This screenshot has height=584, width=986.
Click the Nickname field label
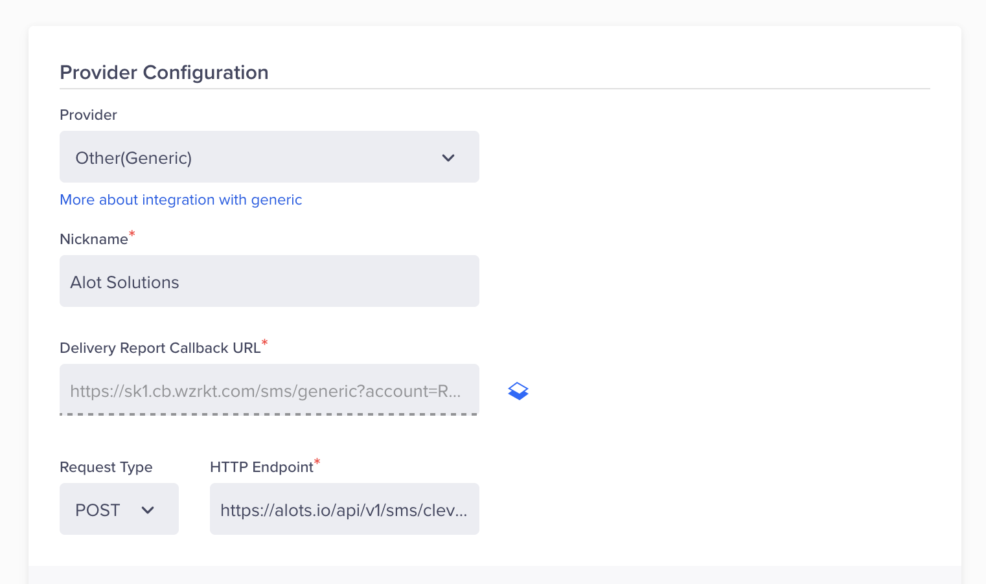coord(94,239)
